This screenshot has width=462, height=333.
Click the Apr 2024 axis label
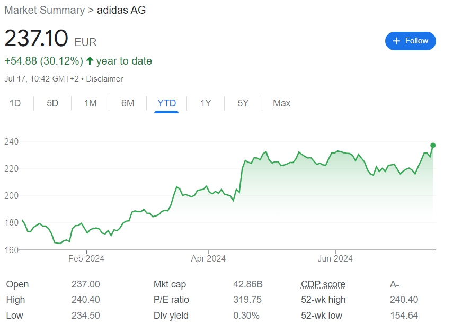pyautogui.click(x=208, y=258)
